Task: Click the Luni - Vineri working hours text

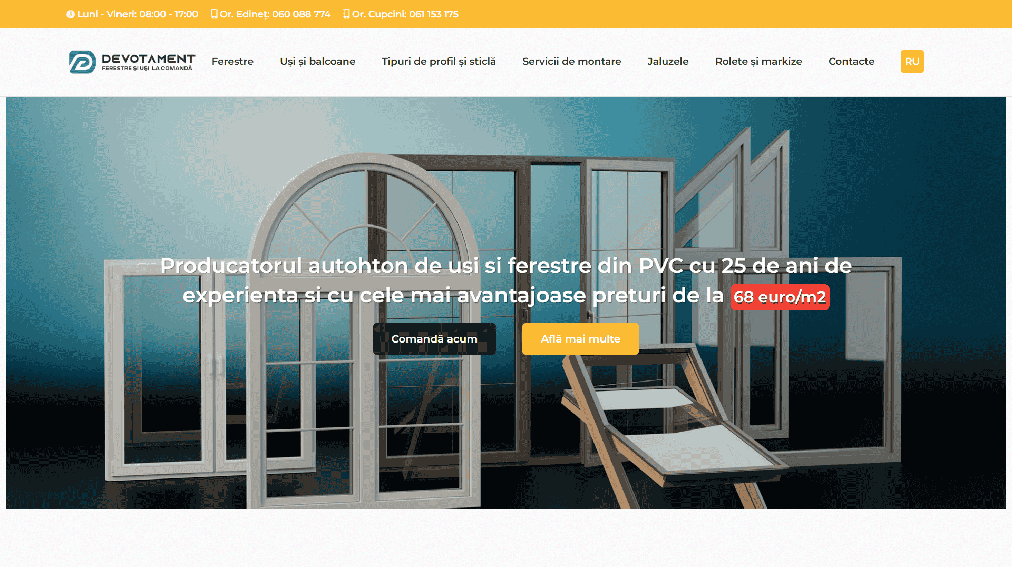Action: pos(138,14)
